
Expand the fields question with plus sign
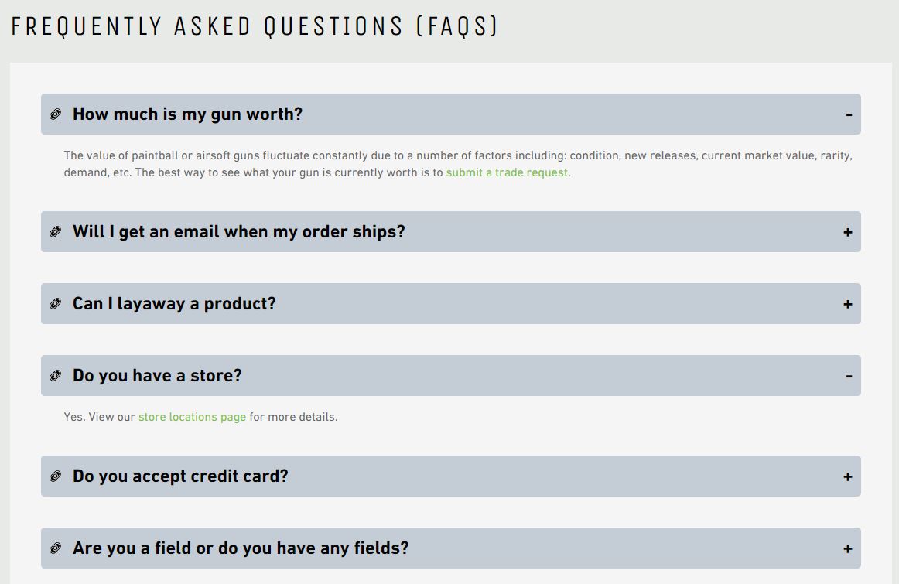(848, 548)
